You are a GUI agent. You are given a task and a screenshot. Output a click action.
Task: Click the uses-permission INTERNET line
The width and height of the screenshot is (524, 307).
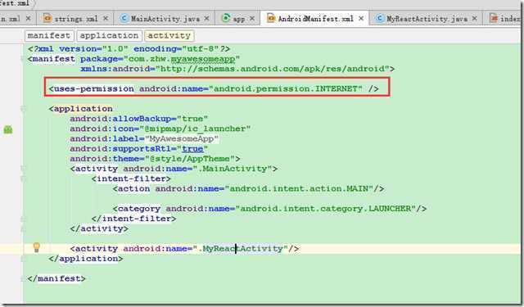(x=214, y=89)
